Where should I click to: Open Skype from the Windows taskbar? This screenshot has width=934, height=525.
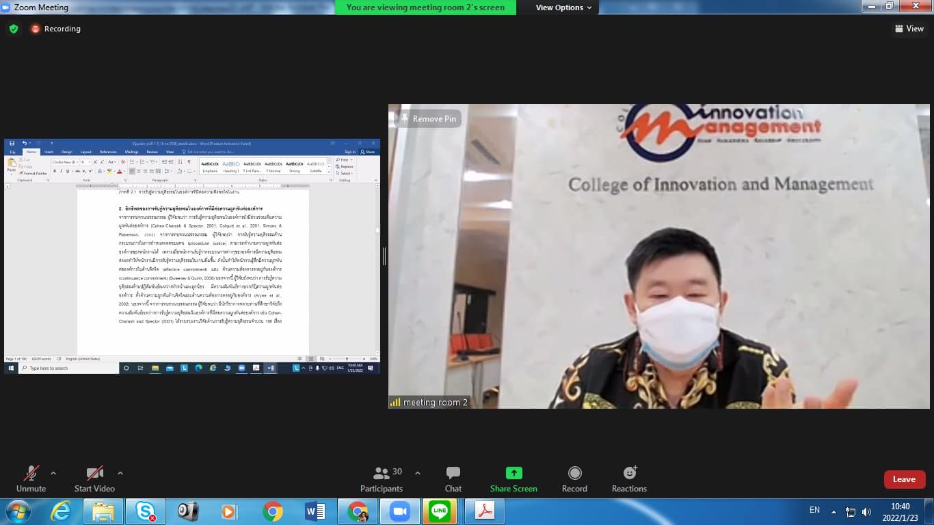point(145,511)
